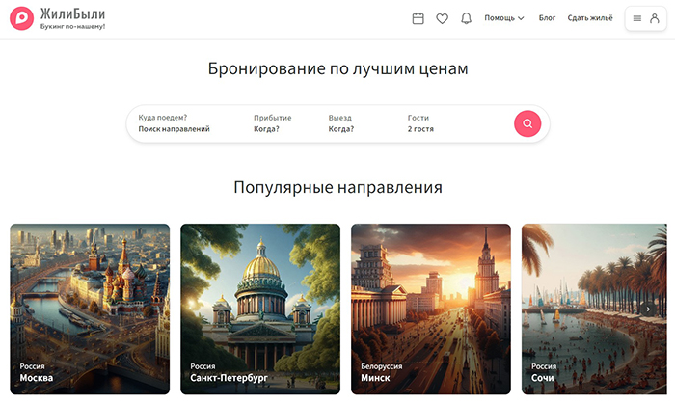Select the Москва destination card
This screenshot has width=675, height=403.
coord(90,309)
